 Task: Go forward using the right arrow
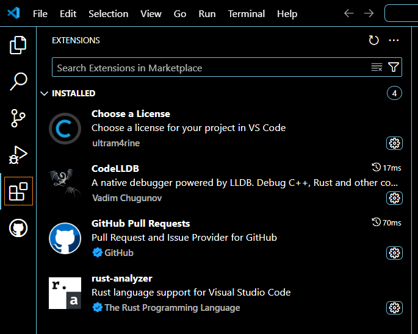369,13
